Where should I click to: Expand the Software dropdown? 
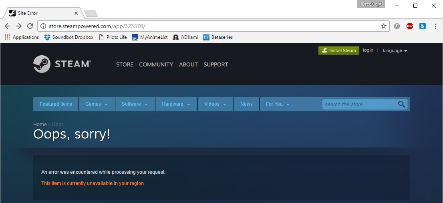(x=135, y=104)
